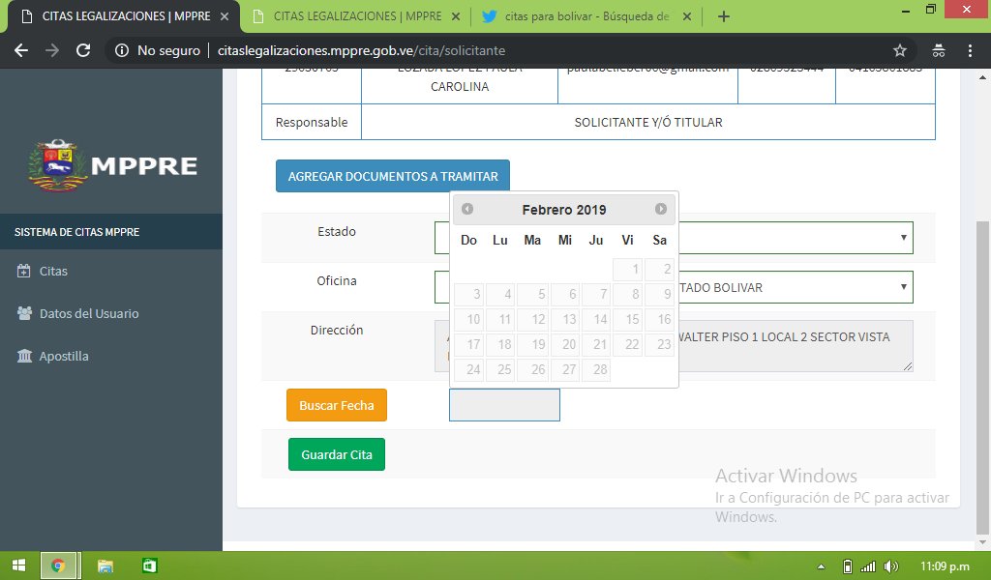The image size is (991, 580).
Task: Click the Apostilla building icon
Action: pyautogui.click(x=24, y=356)
